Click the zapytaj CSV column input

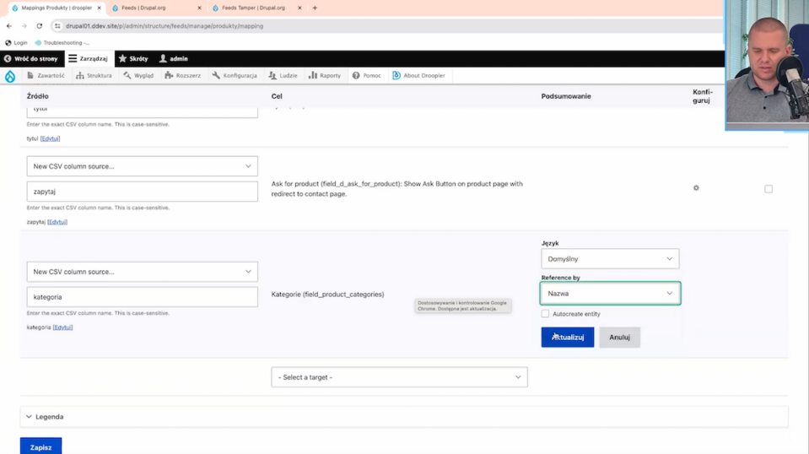[x=143, y=192]
